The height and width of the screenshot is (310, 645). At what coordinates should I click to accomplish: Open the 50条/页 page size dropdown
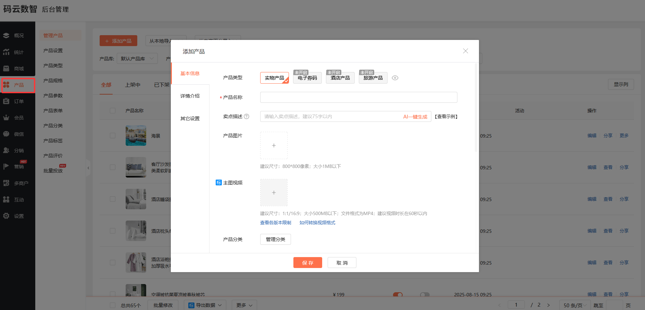(574, 305)
